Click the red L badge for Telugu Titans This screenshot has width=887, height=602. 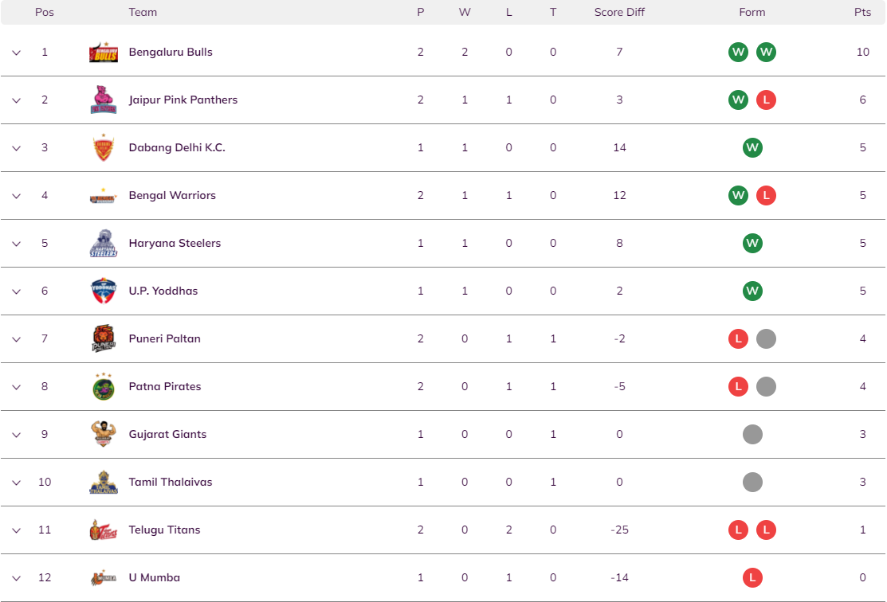coord(738,530)
